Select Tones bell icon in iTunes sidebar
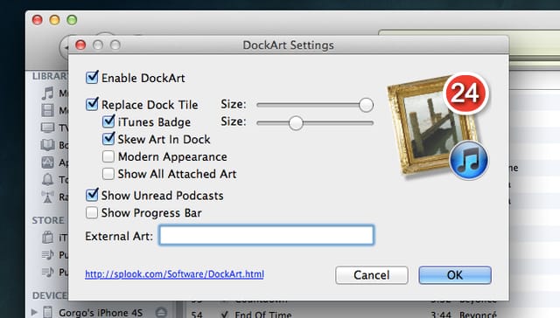 [x=47, y=179]
